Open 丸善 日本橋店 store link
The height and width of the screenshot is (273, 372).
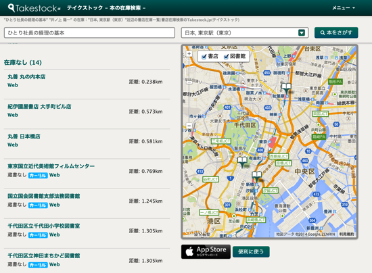[24, 136]
